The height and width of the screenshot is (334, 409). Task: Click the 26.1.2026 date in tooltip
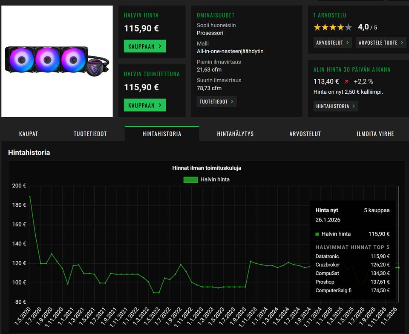(x=328, y=220)
